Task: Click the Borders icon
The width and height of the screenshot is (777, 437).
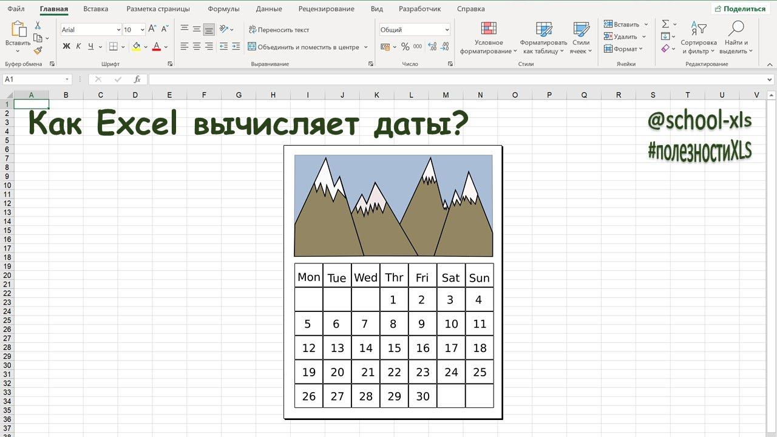Action: (113, 46)
